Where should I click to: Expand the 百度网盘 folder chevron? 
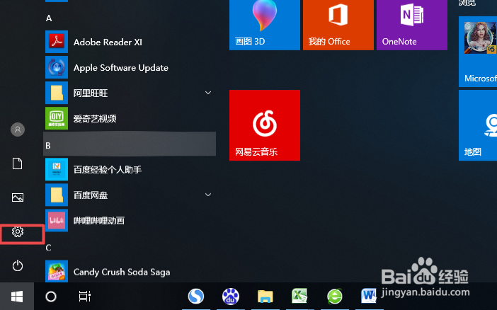(x=208, y=195)
